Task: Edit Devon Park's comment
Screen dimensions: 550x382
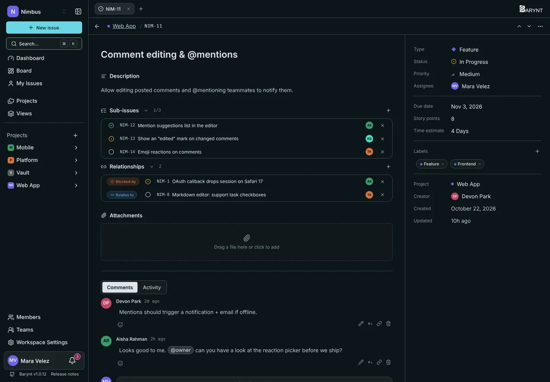Action: 361,324
